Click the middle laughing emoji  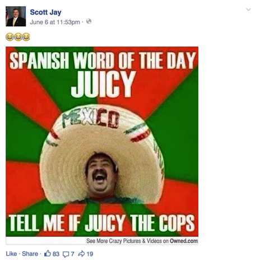coord(18,37)
